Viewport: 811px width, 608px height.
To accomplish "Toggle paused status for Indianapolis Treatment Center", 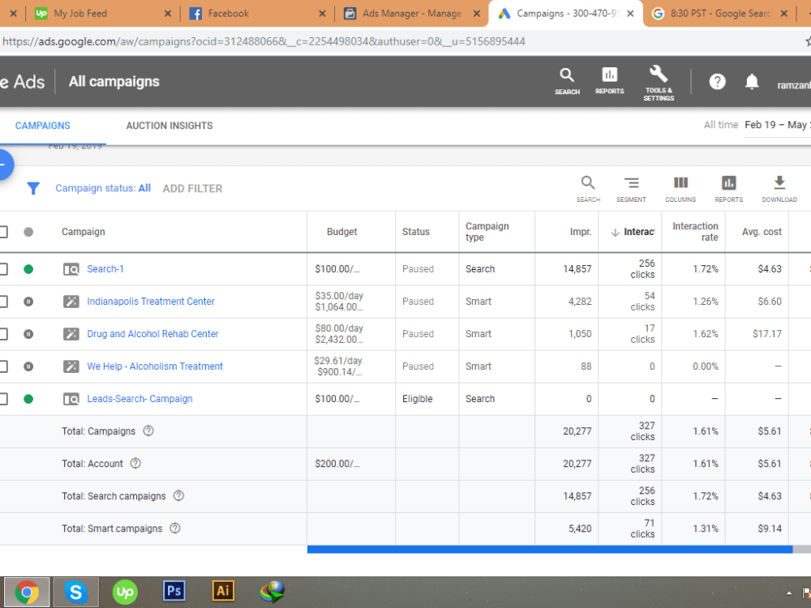I will [28, 302].
